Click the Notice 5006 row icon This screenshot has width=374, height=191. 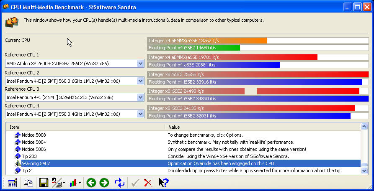[18, 149]
